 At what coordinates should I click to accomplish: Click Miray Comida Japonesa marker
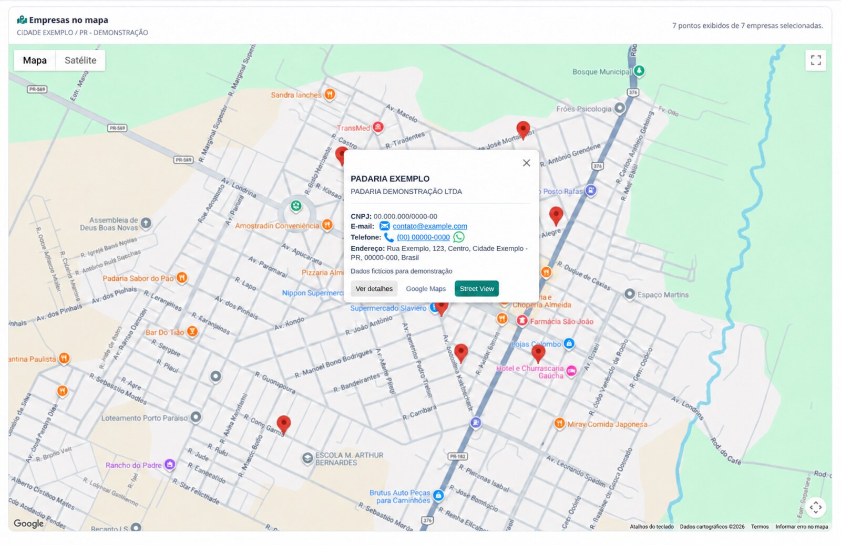[x=559, y=423]
